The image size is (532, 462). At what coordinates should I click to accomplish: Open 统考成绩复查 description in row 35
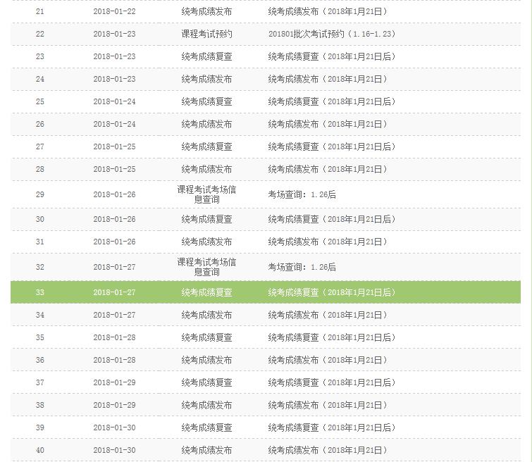click(x=331, y=337)
